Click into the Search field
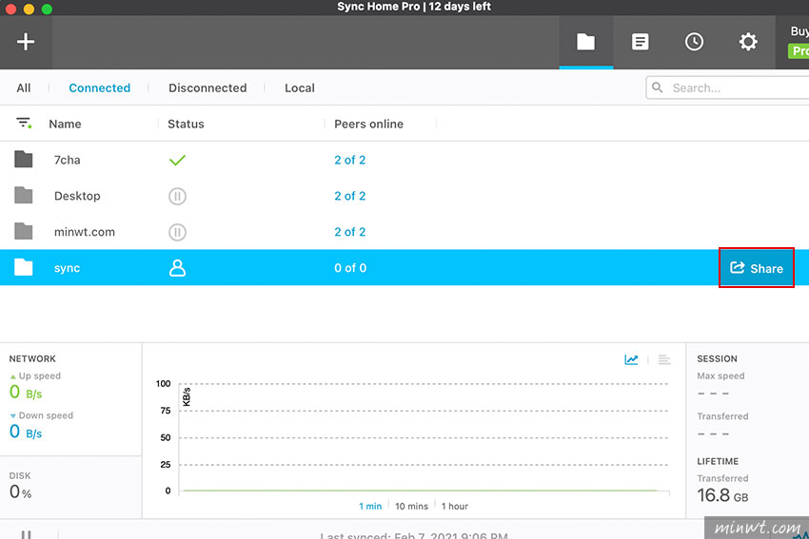This screenshot has width=809, height=539. (x=727, y=87)
